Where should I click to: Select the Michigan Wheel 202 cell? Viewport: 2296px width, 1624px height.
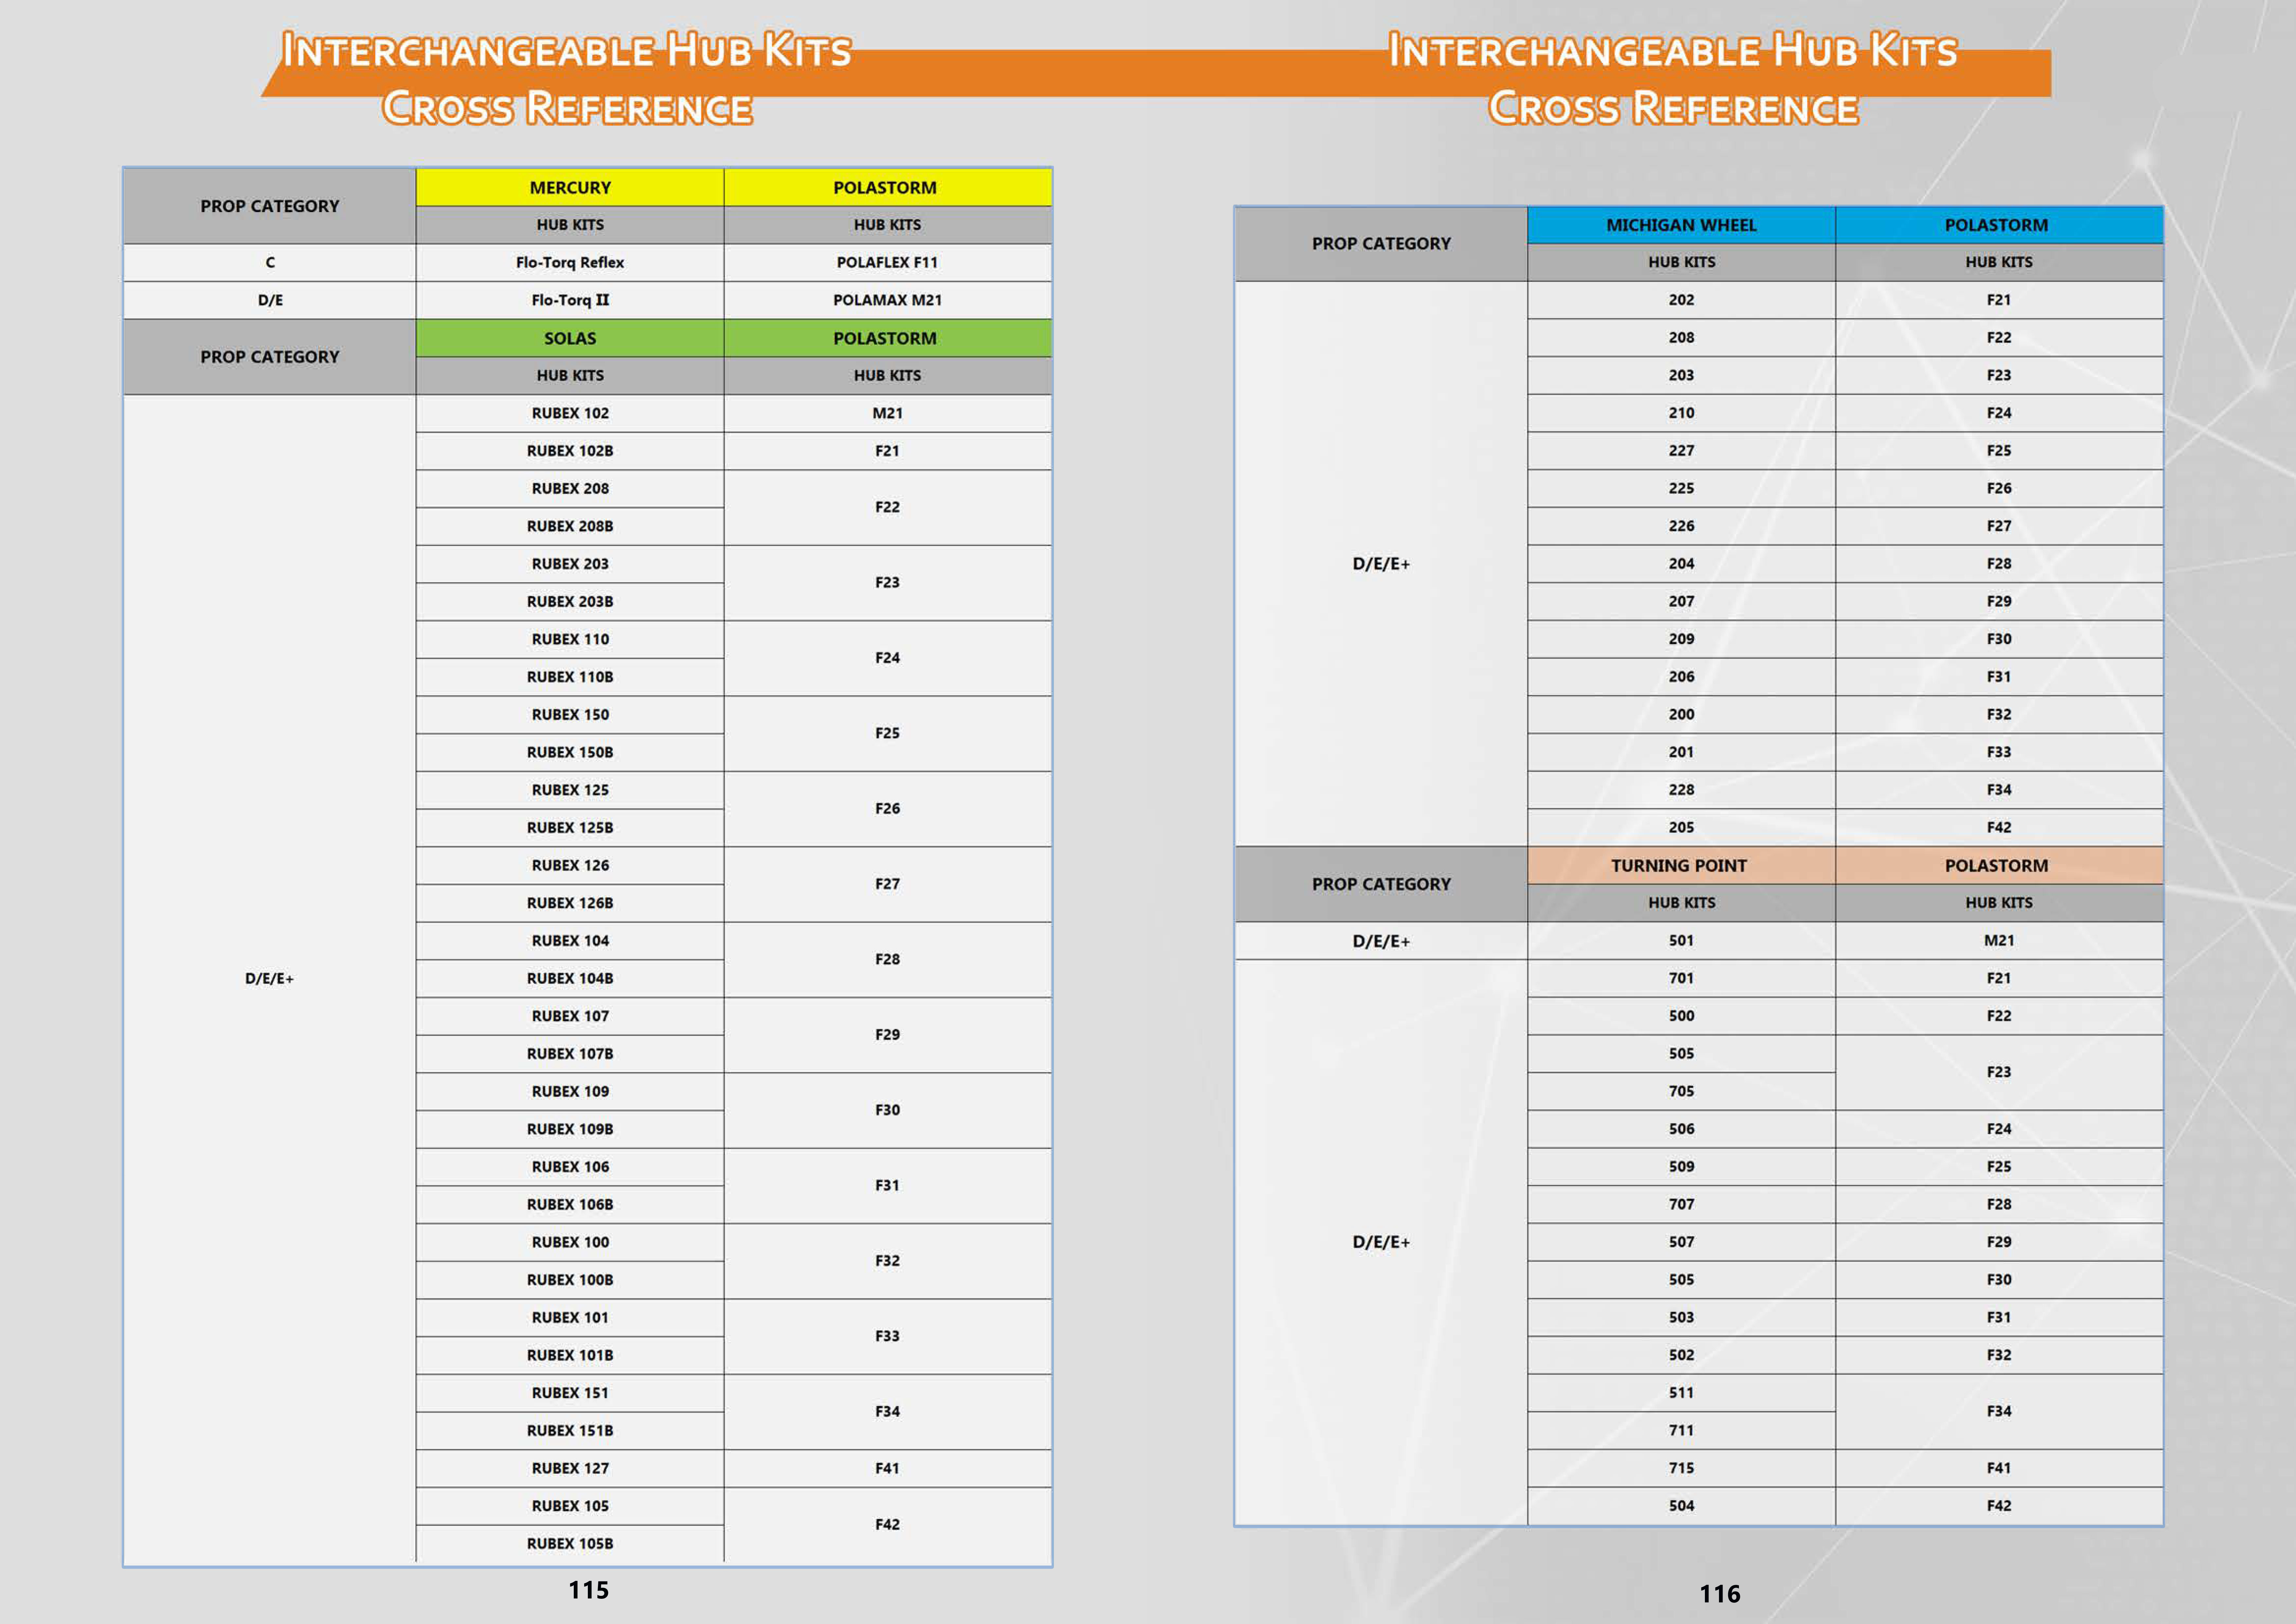1681,300
